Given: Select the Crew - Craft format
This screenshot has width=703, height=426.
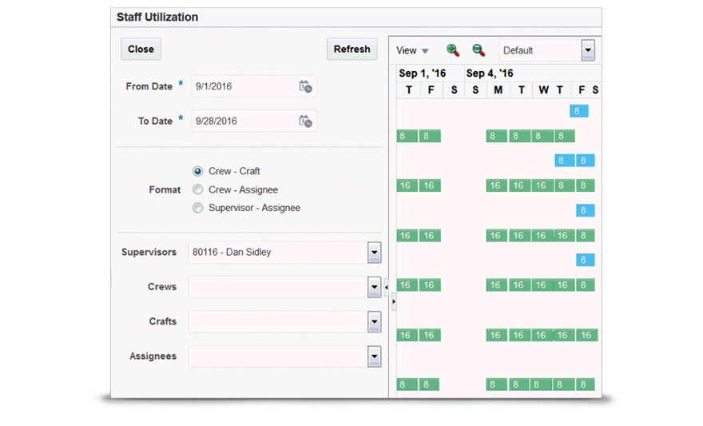Looking at the screenshot, I should tap(198, 171).
